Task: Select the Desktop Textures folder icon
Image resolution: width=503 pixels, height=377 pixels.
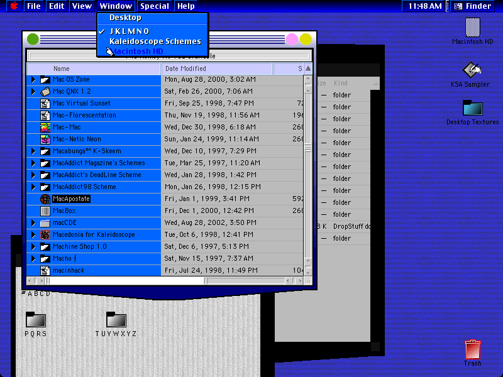Action: (x=473, y=108)
